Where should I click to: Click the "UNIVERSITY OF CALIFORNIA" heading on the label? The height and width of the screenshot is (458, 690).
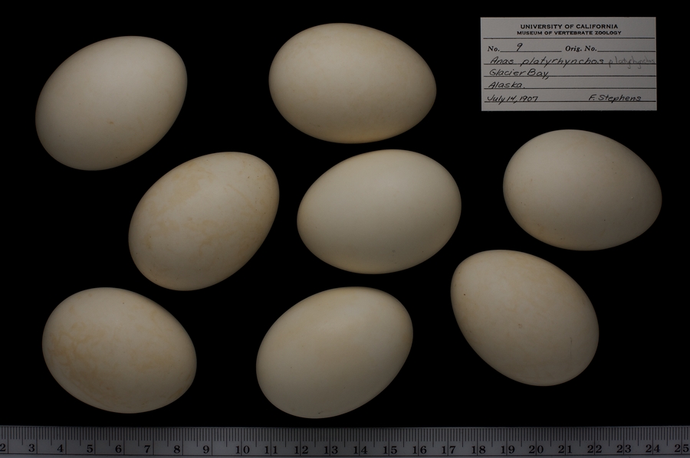click(569, 26)
